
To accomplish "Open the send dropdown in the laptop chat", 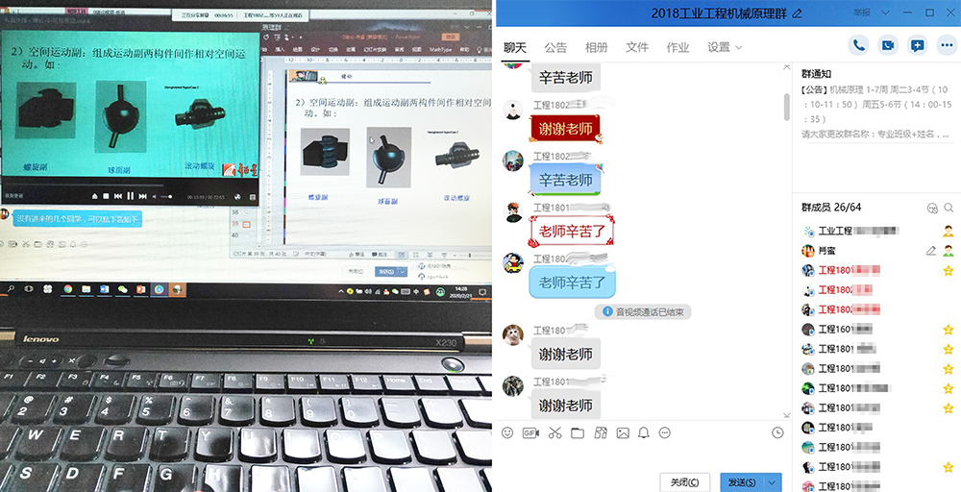I will click(403, 271).
